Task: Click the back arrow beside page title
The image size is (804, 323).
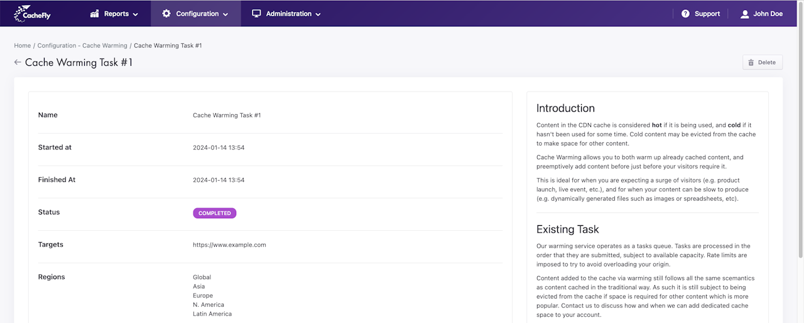Action: click(x=18, y=62)
